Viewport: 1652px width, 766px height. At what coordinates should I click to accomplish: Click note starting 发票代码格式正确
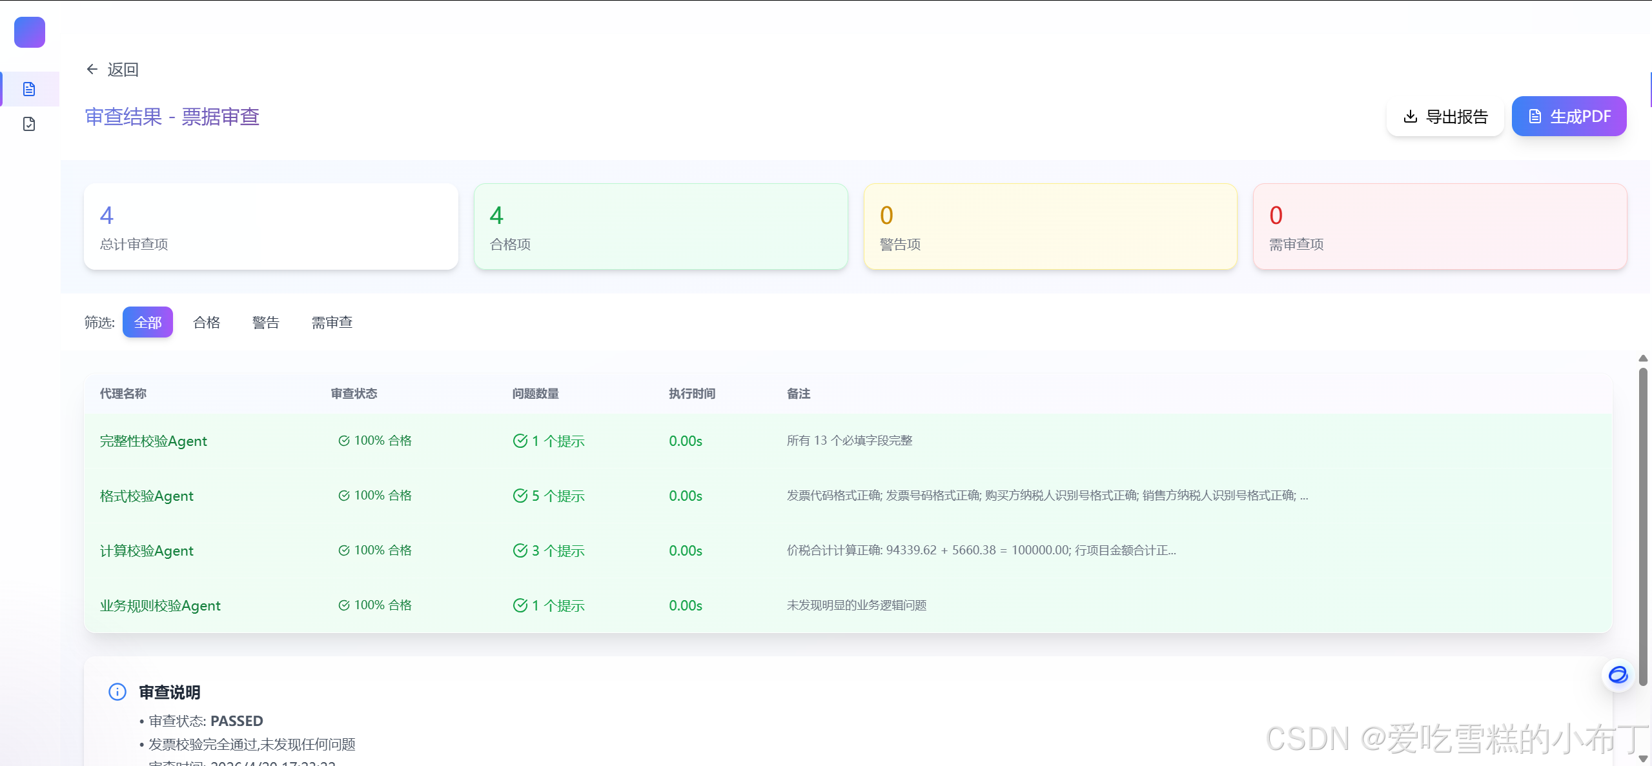tap(1047, 495)
